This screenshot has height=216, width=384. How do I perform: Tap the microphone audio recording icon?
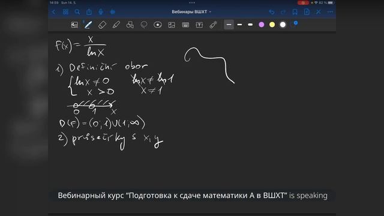pos(101,12)
